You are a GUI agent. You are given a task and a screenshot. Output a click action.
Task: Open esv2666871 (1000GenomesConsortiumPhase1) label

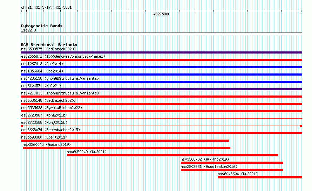63,56
